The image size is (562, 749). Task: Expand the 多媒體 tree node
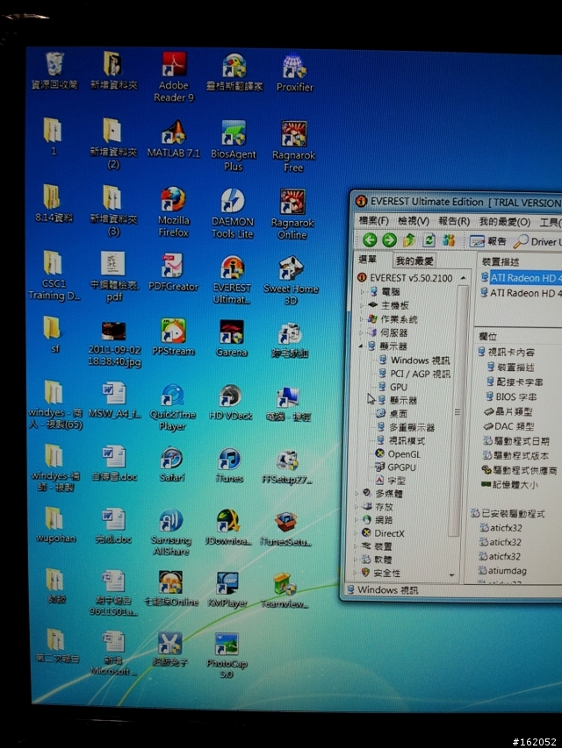tap(357, 493)
